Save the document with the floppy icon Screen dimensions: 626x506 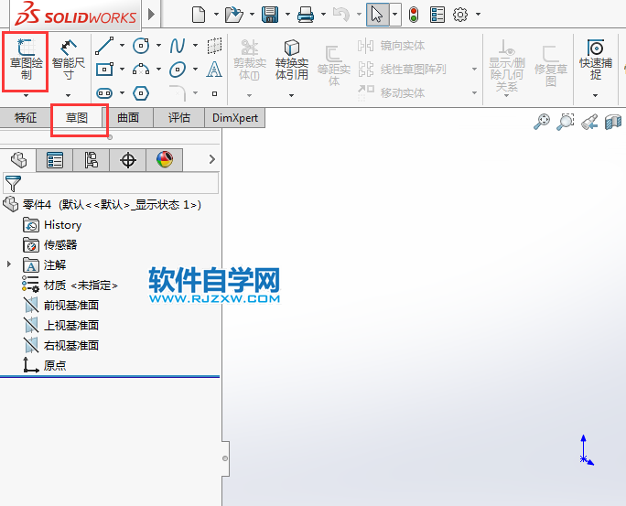click(270, 15)
